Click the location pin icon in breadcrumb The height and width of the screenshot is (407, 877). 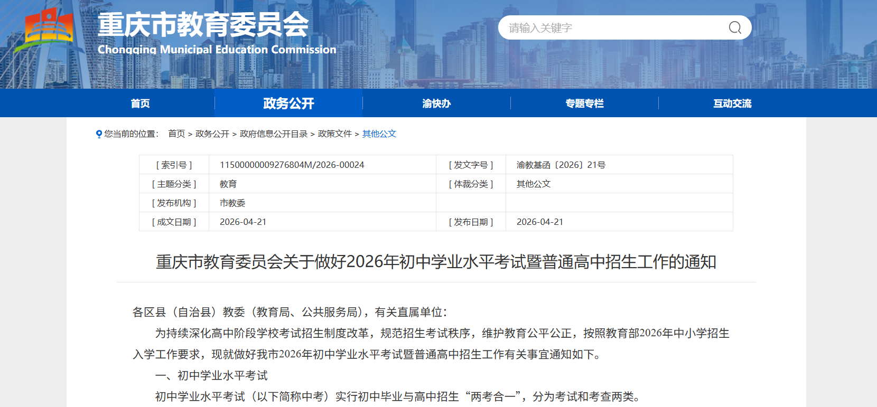click(99, 134)
